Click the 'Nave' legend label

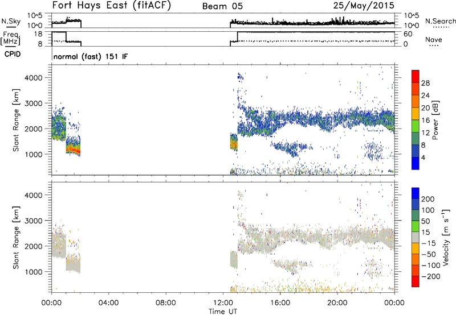[x=434, y=39]
